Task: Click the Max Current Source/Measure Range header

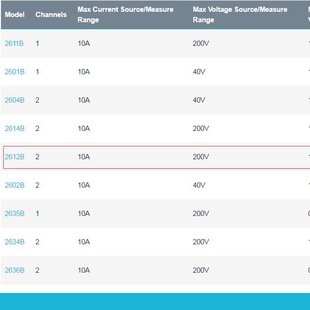Action: pyautogui.click(x=126, y=15)
